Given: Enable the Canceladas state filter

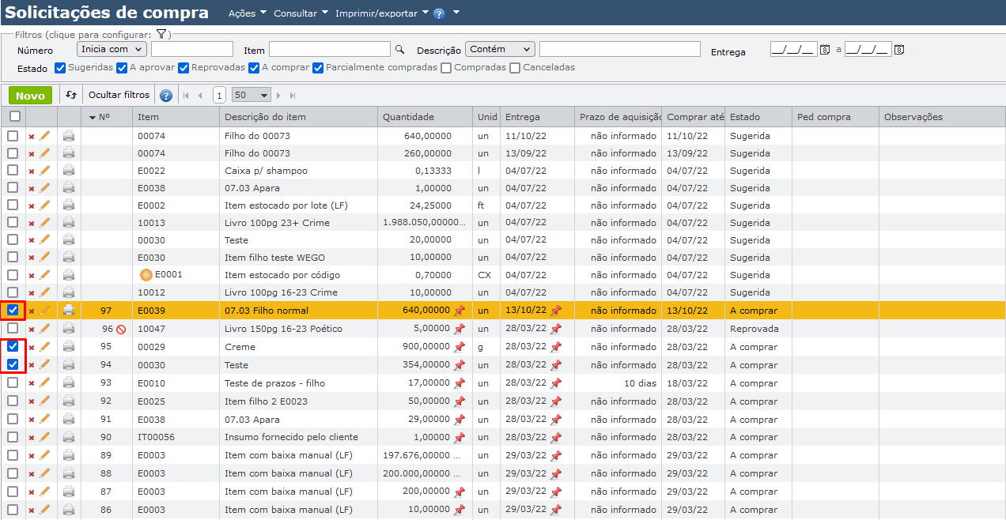Looking at the screenshot, I should coord(515,68).
